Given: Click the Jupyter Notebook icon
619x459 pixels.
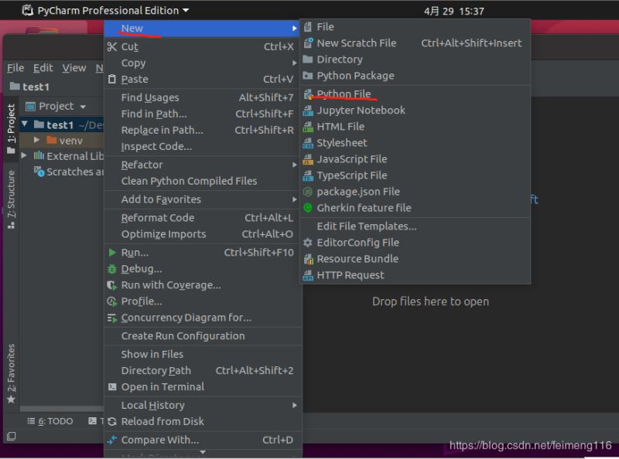Looking at the screenshot, I should pos(308,110).
